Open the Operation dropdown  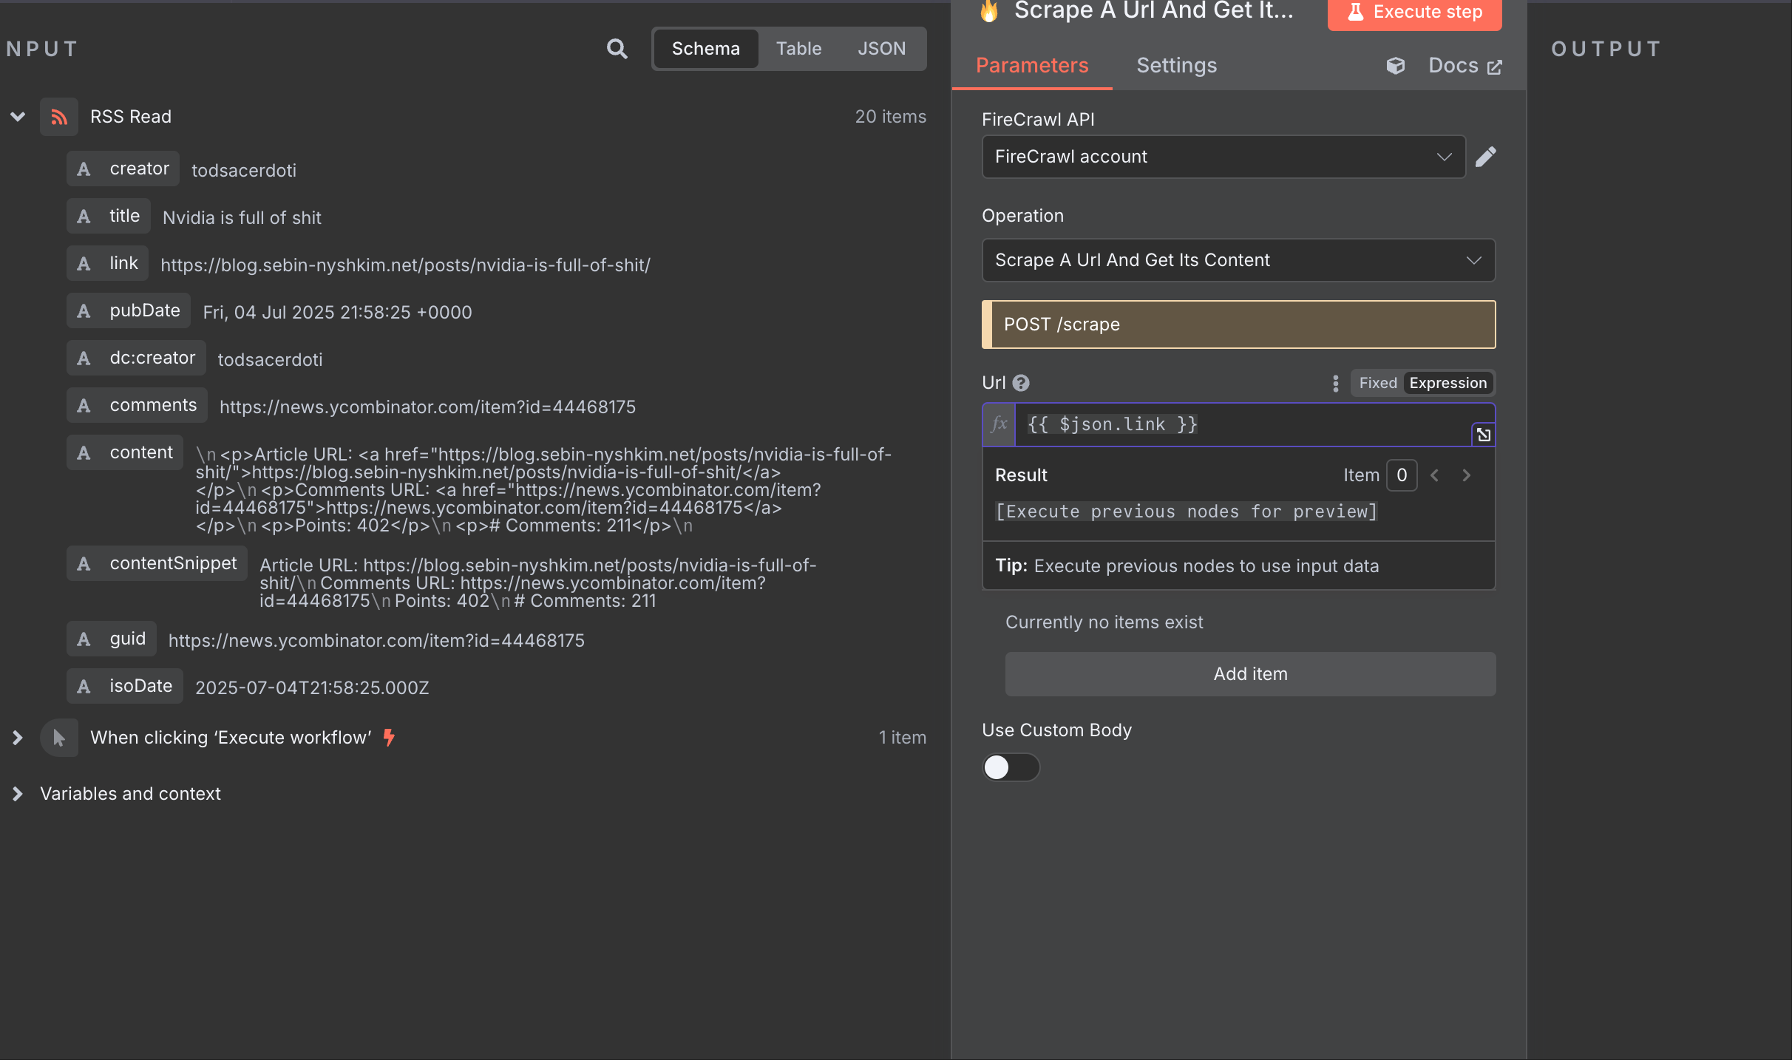click(x=1238, y=260)
